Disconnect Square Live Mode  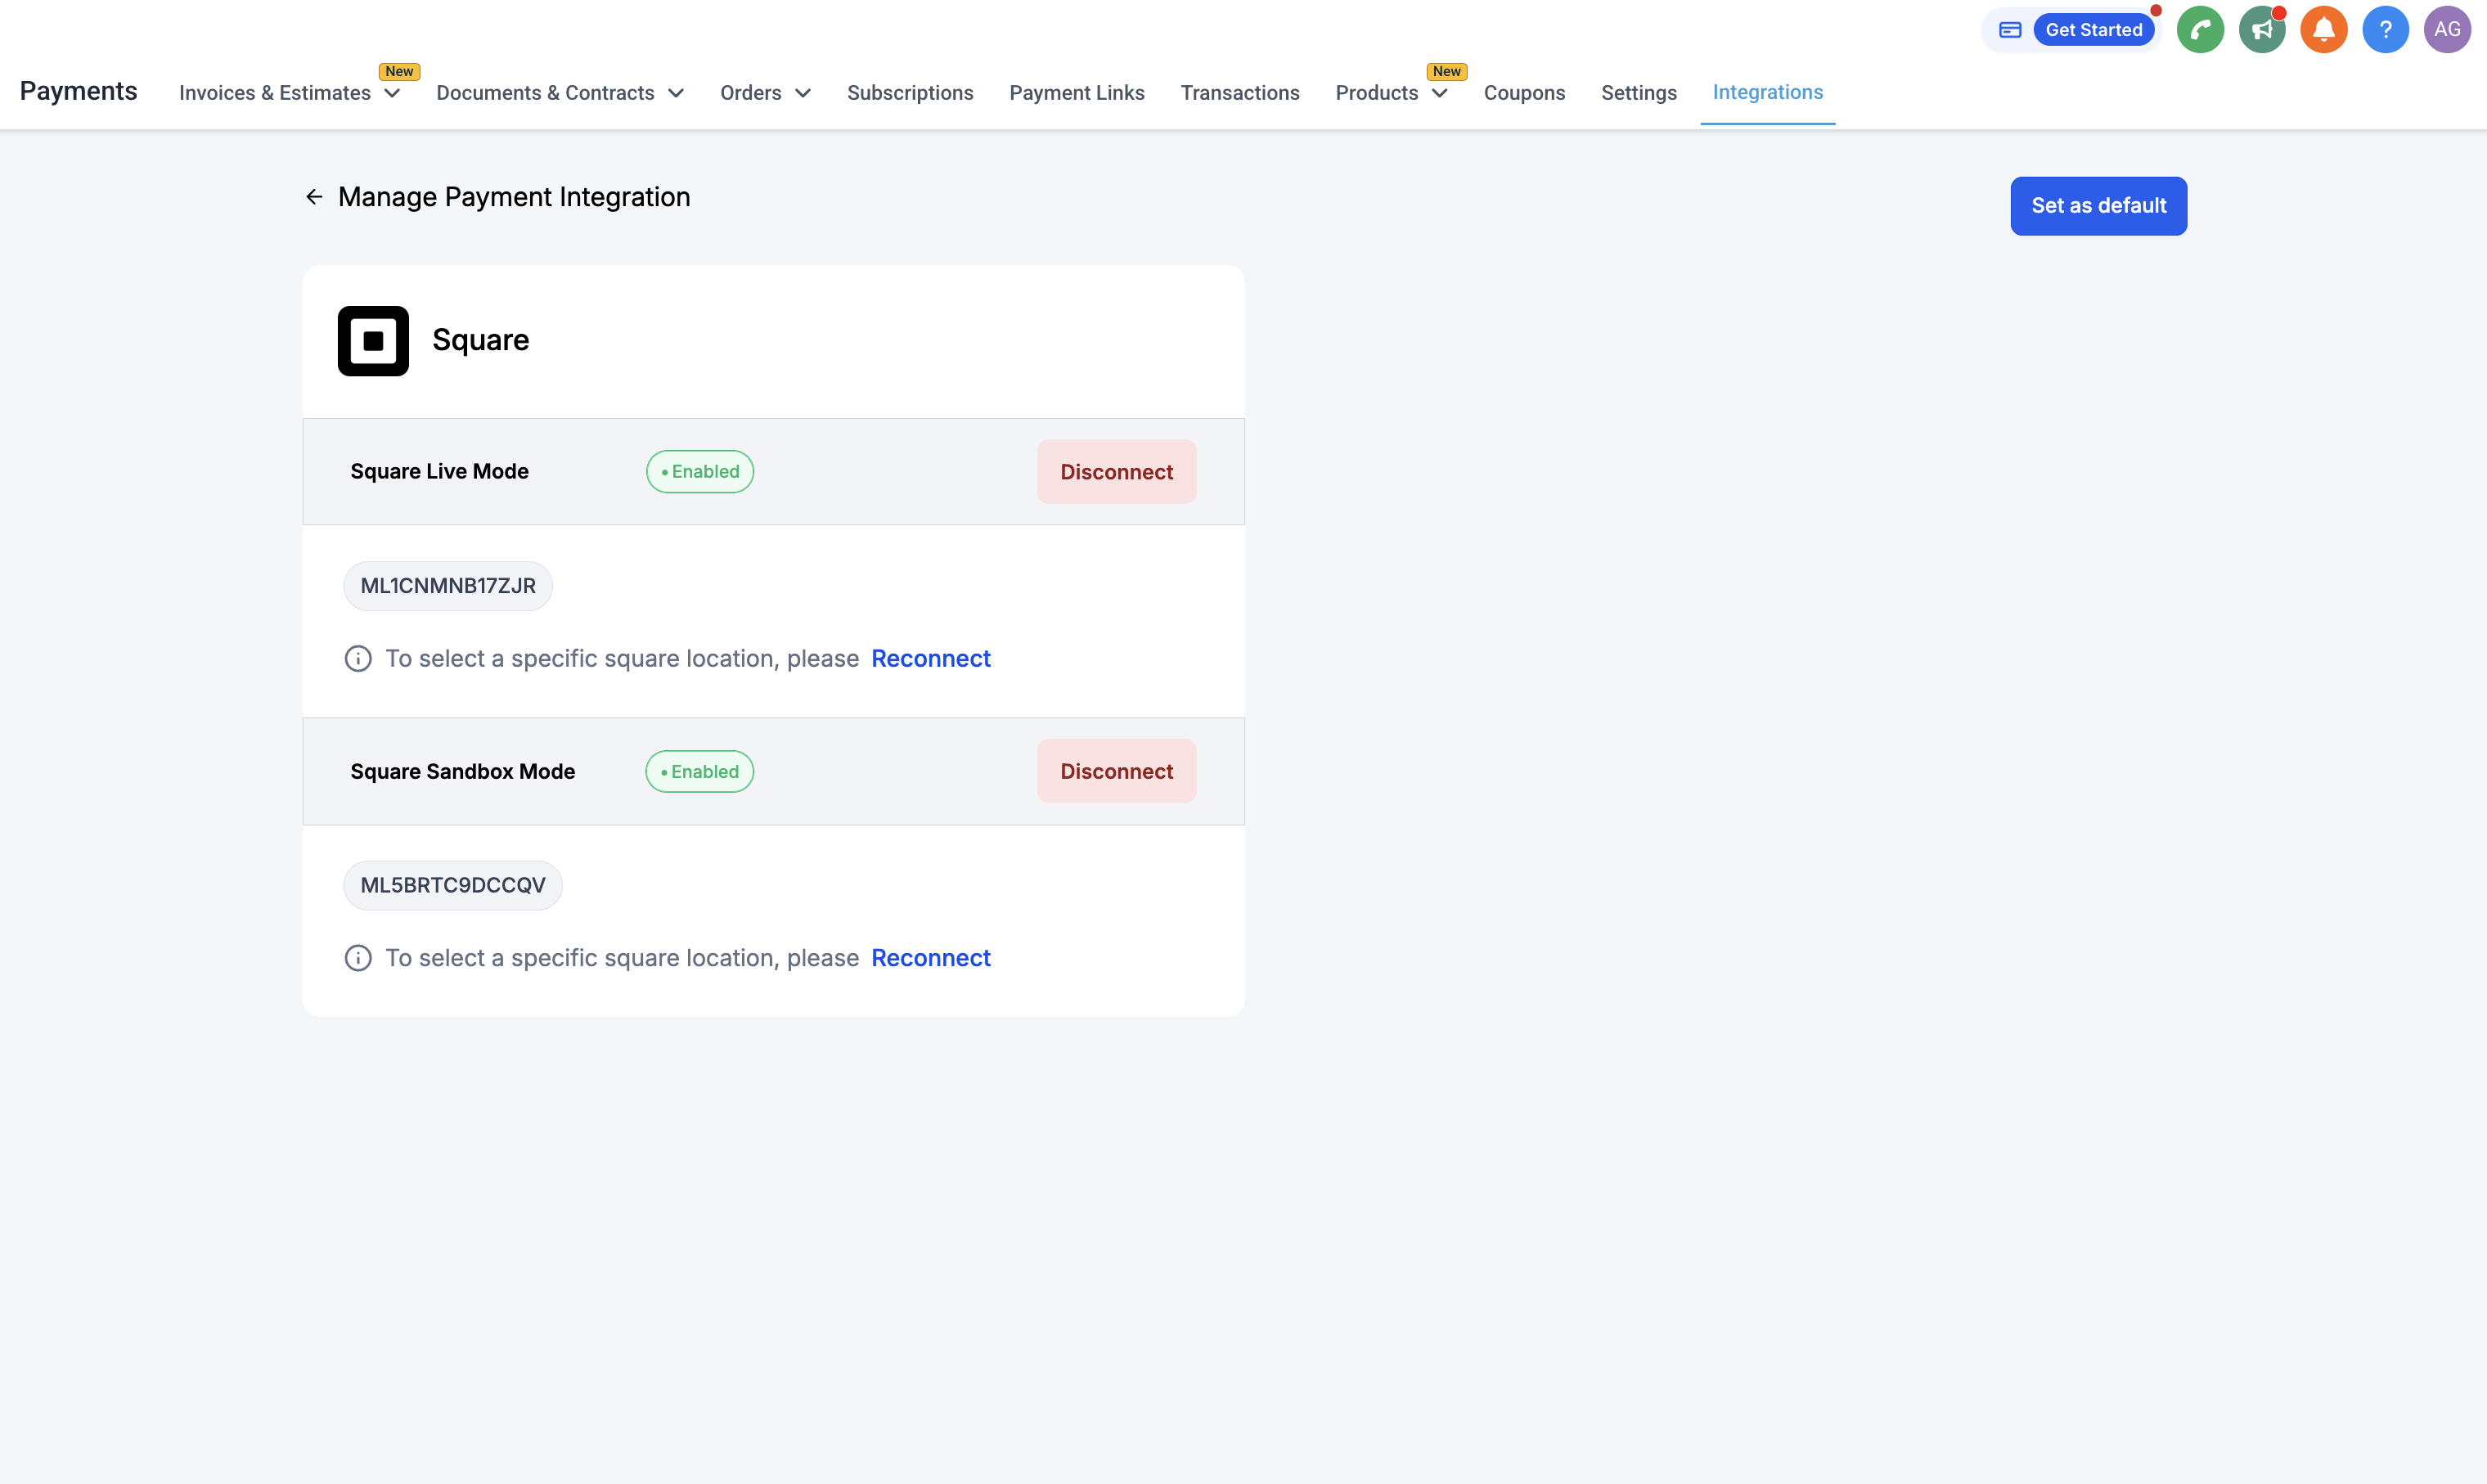(1116, 472)
